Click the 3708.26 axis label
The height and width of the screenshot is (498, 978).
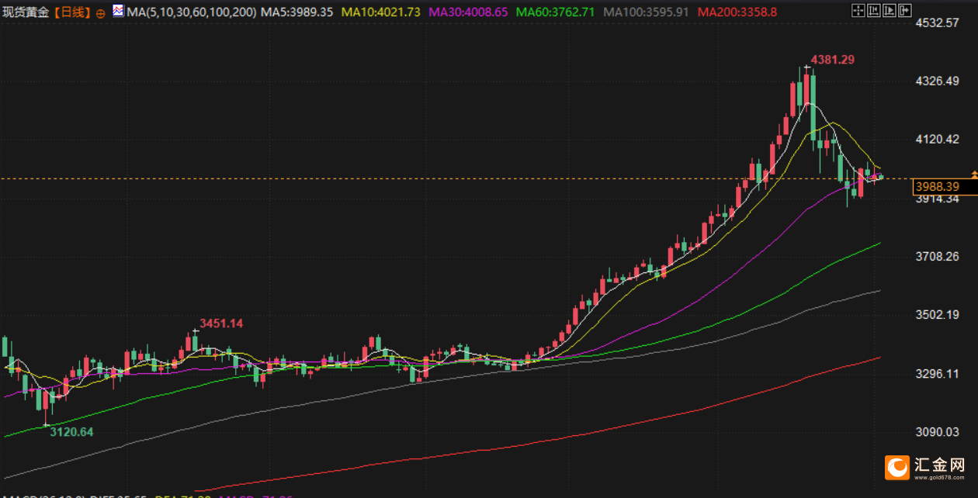coord(938,257)
